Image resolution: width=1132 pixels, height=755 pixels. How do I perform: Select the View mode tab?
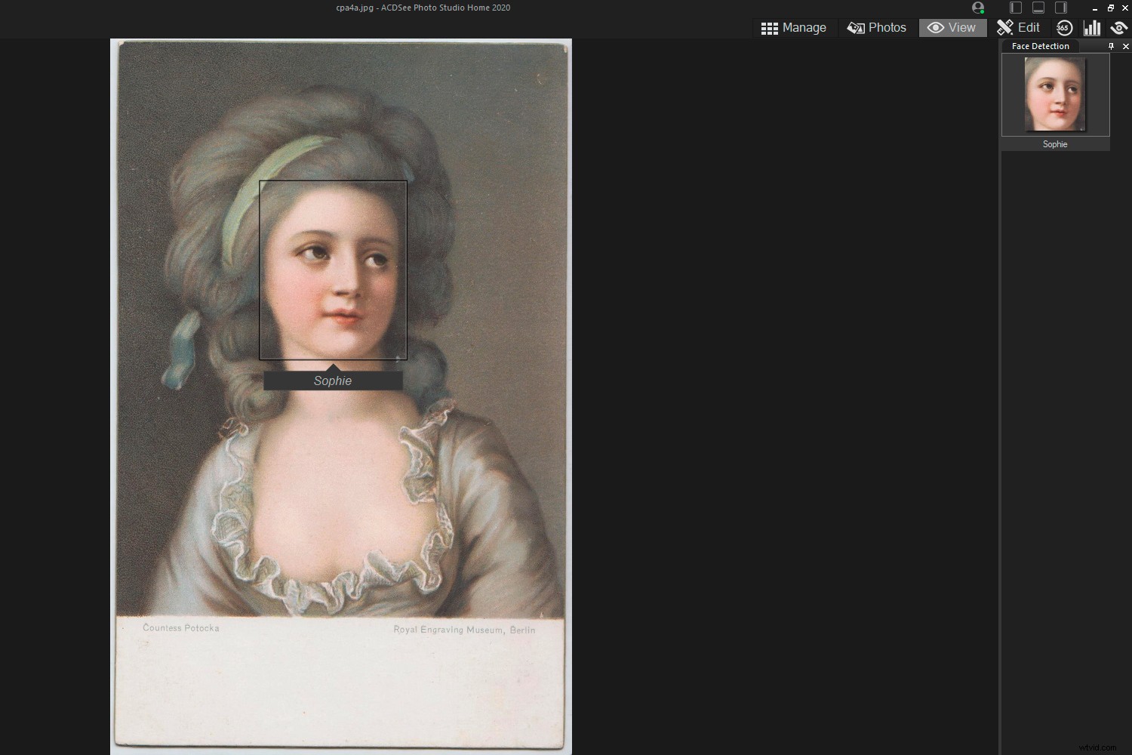tap(952, 28)
